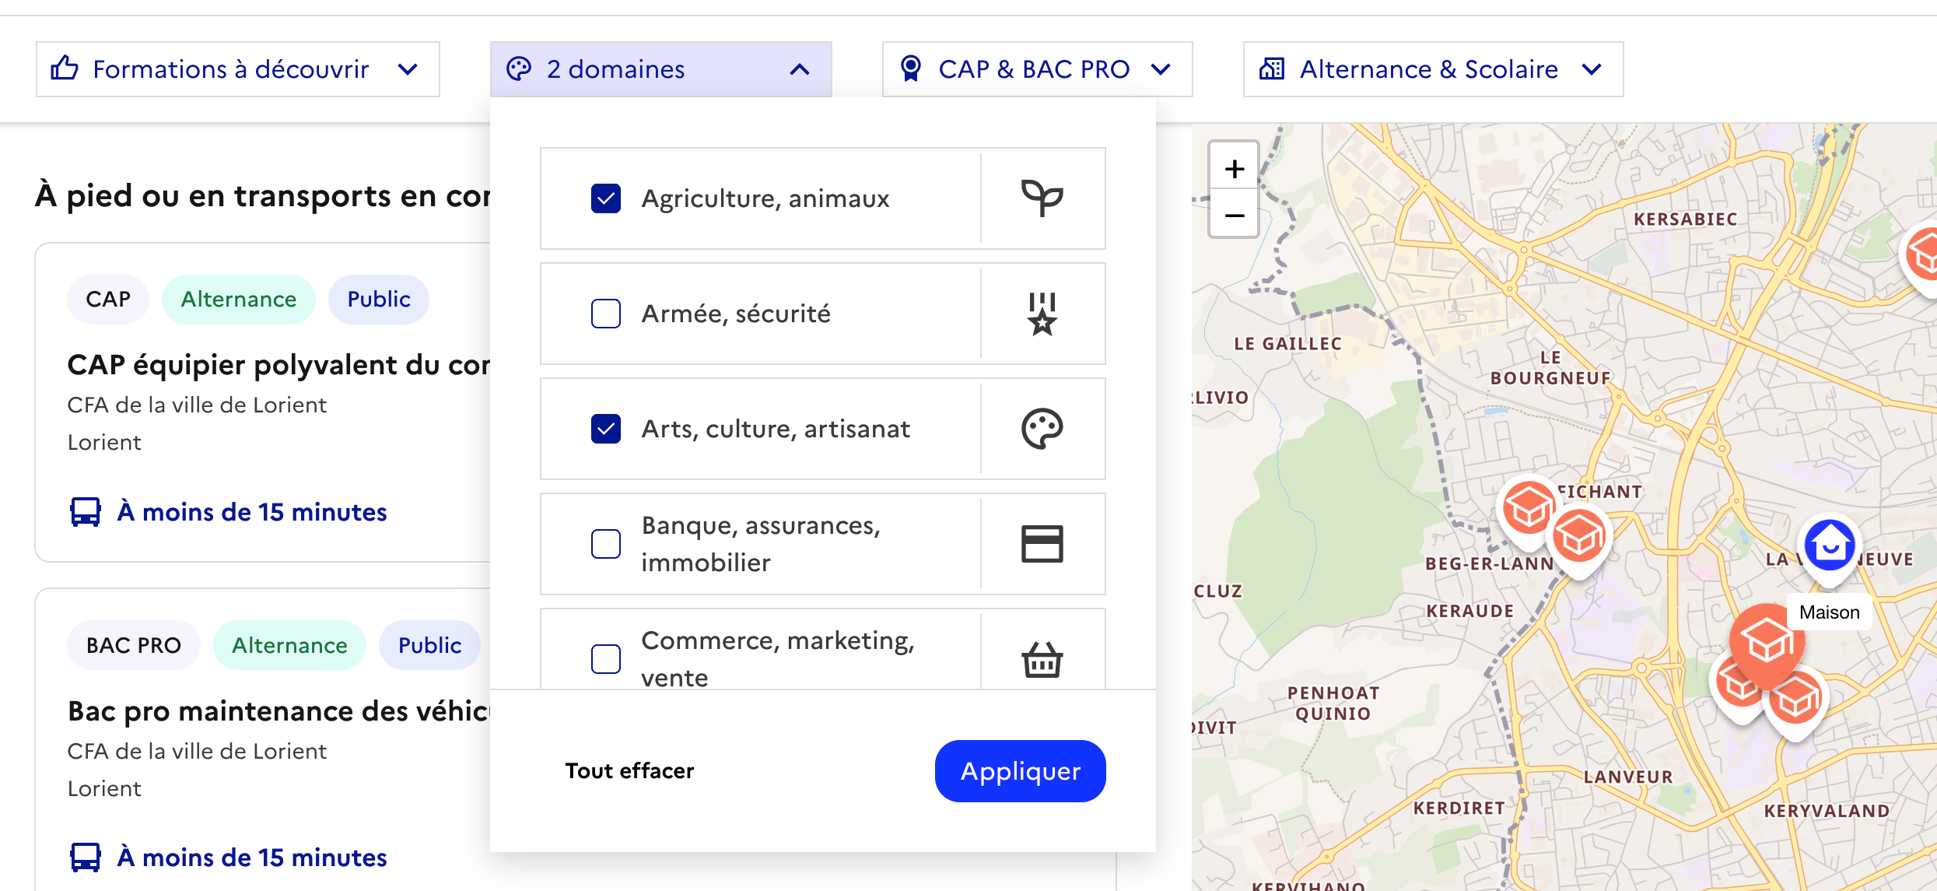Viewport: 1937px width, 891px height.
Task: Click the map zoom in plus button
Action: tap(1234, 168)
